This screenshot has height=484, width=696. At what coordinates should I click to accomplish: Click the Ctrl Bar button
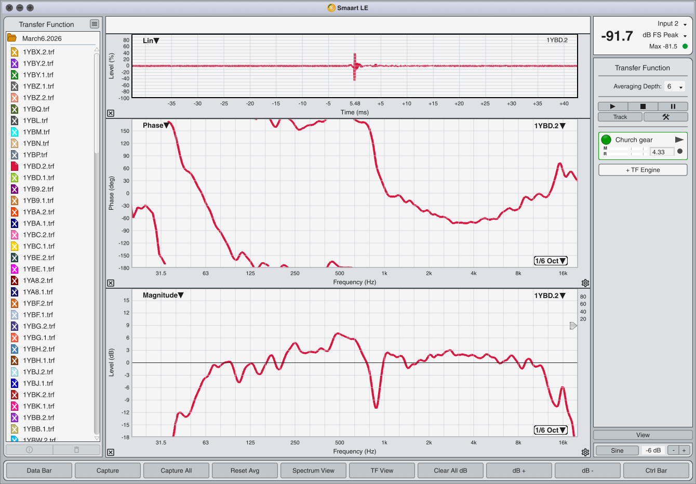pyautogui.click(x=656, y=470)
